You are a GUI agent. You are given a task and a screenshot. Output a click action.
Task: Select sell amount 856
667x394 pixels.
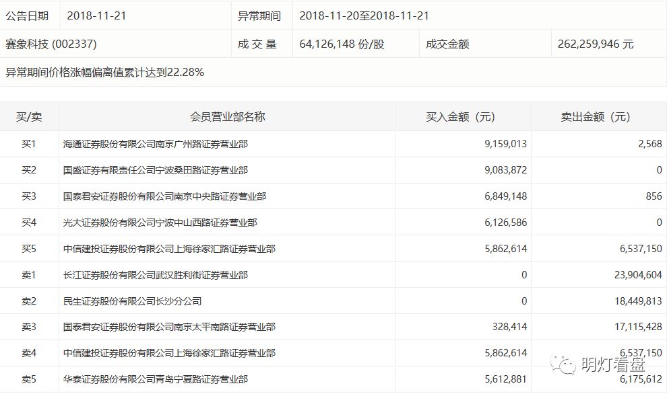(654, 196)
